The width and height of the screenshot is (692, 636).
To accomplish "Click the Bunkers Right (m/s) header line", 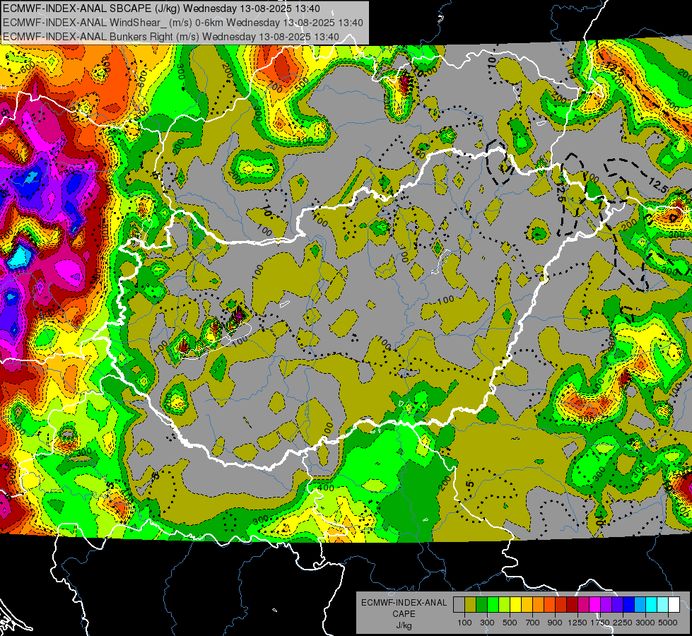I will pyautogui.click(x=171, y=37).
